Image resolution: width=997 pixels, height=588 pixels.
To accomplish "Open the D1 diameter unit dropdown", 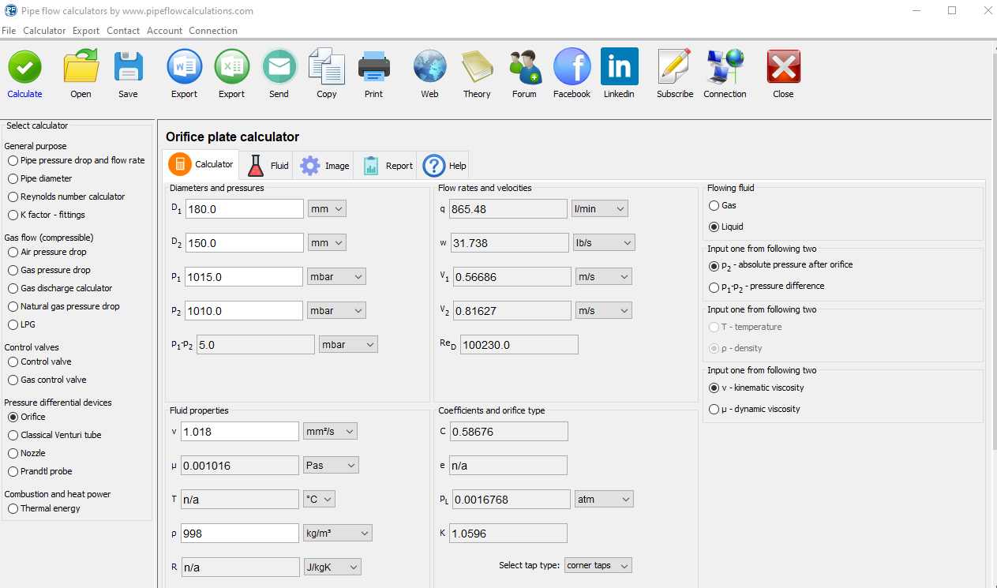I will (x=327, y=208).
